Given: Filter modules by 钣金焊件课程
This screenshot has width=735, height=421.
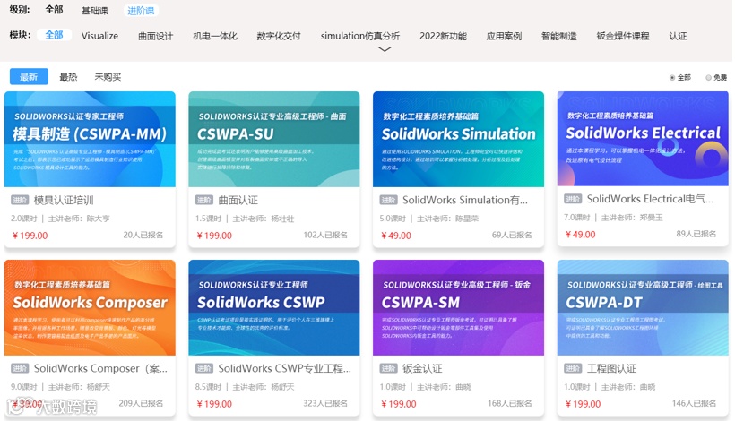Looking at the screenshot, I should pyautogui.click(x=623, y=36).
